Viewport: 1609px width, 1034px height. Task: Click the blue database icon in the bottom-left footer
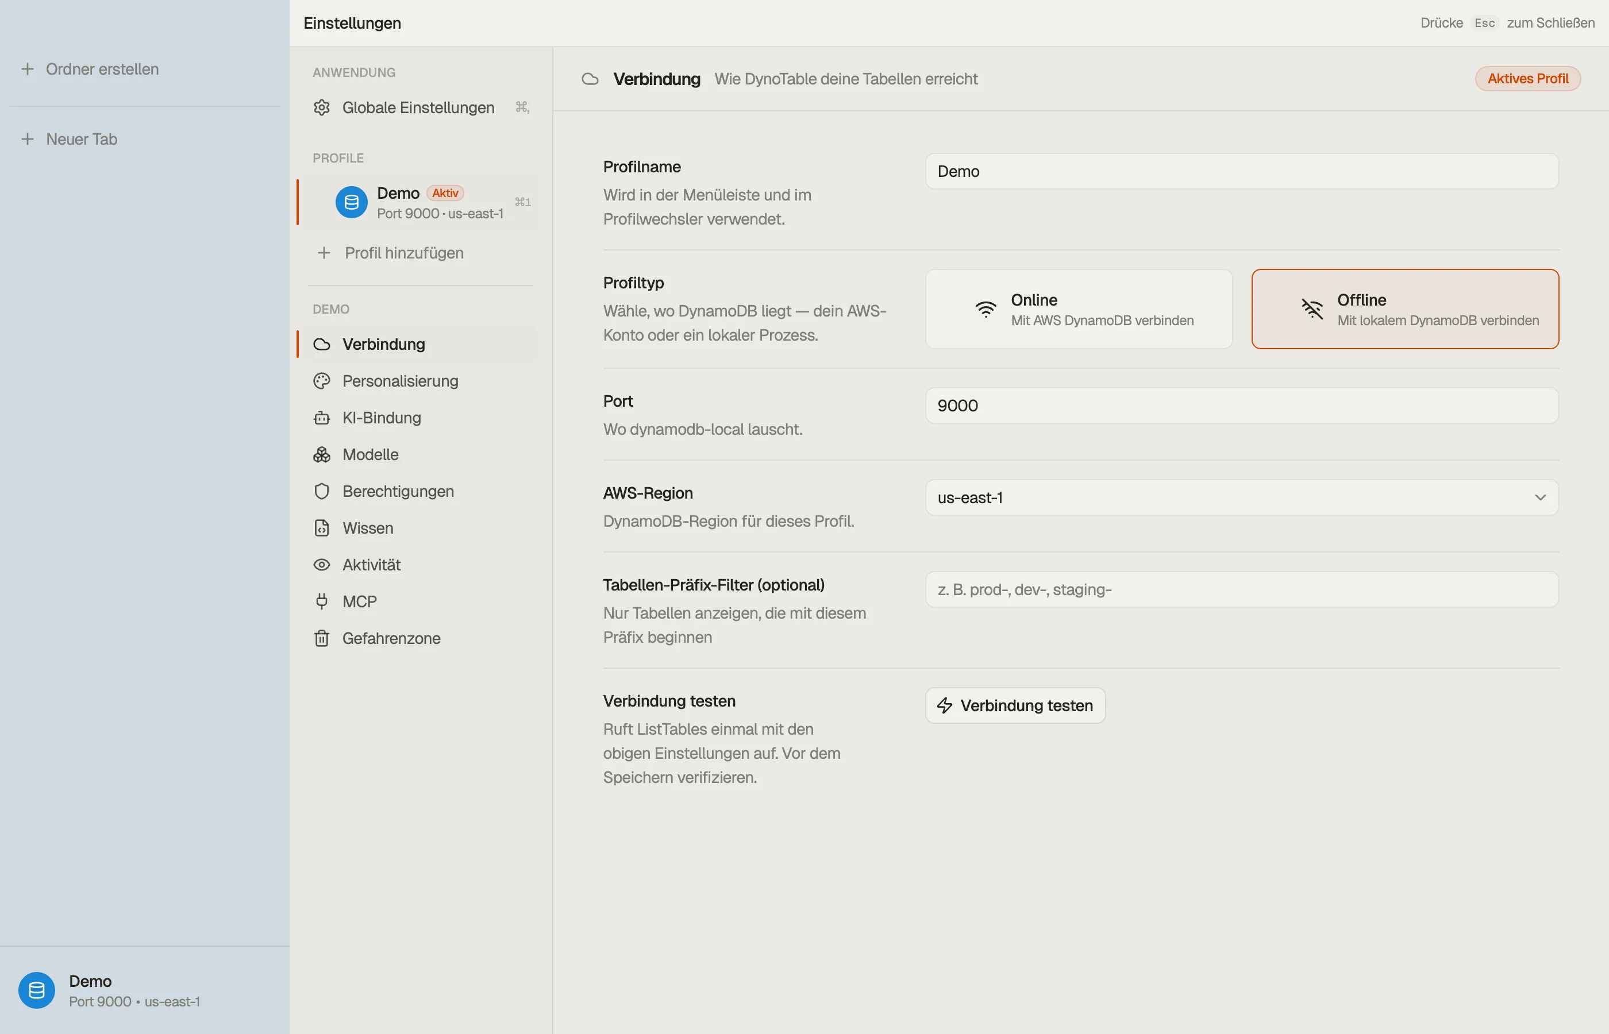[x=37, y=990]
